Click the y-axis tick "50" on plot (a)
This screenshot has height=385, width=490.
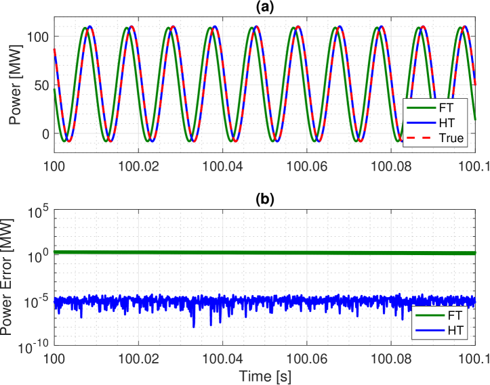(x=41, y=85)
